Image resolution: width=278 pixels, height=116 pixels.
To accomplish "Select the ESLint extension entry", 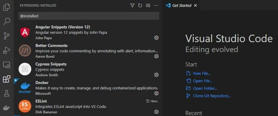I will click(x=88, y=107).
